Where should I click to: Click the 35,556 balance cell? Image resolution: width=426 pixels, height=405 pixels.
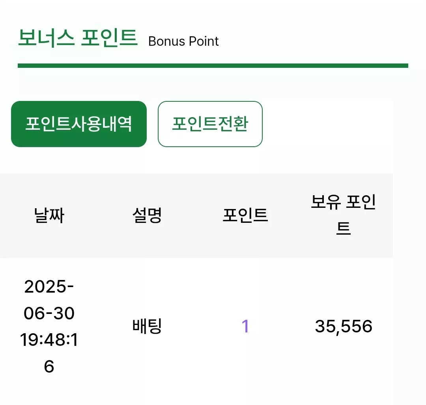(x=344, y=326)
